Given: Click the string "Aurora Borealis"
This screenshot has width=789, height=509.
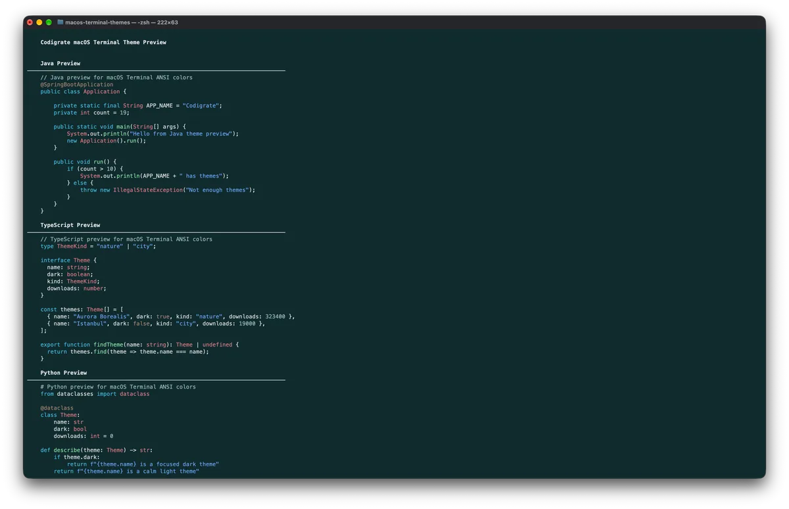Looking at the screenshot, I should [x=101, y=316].
